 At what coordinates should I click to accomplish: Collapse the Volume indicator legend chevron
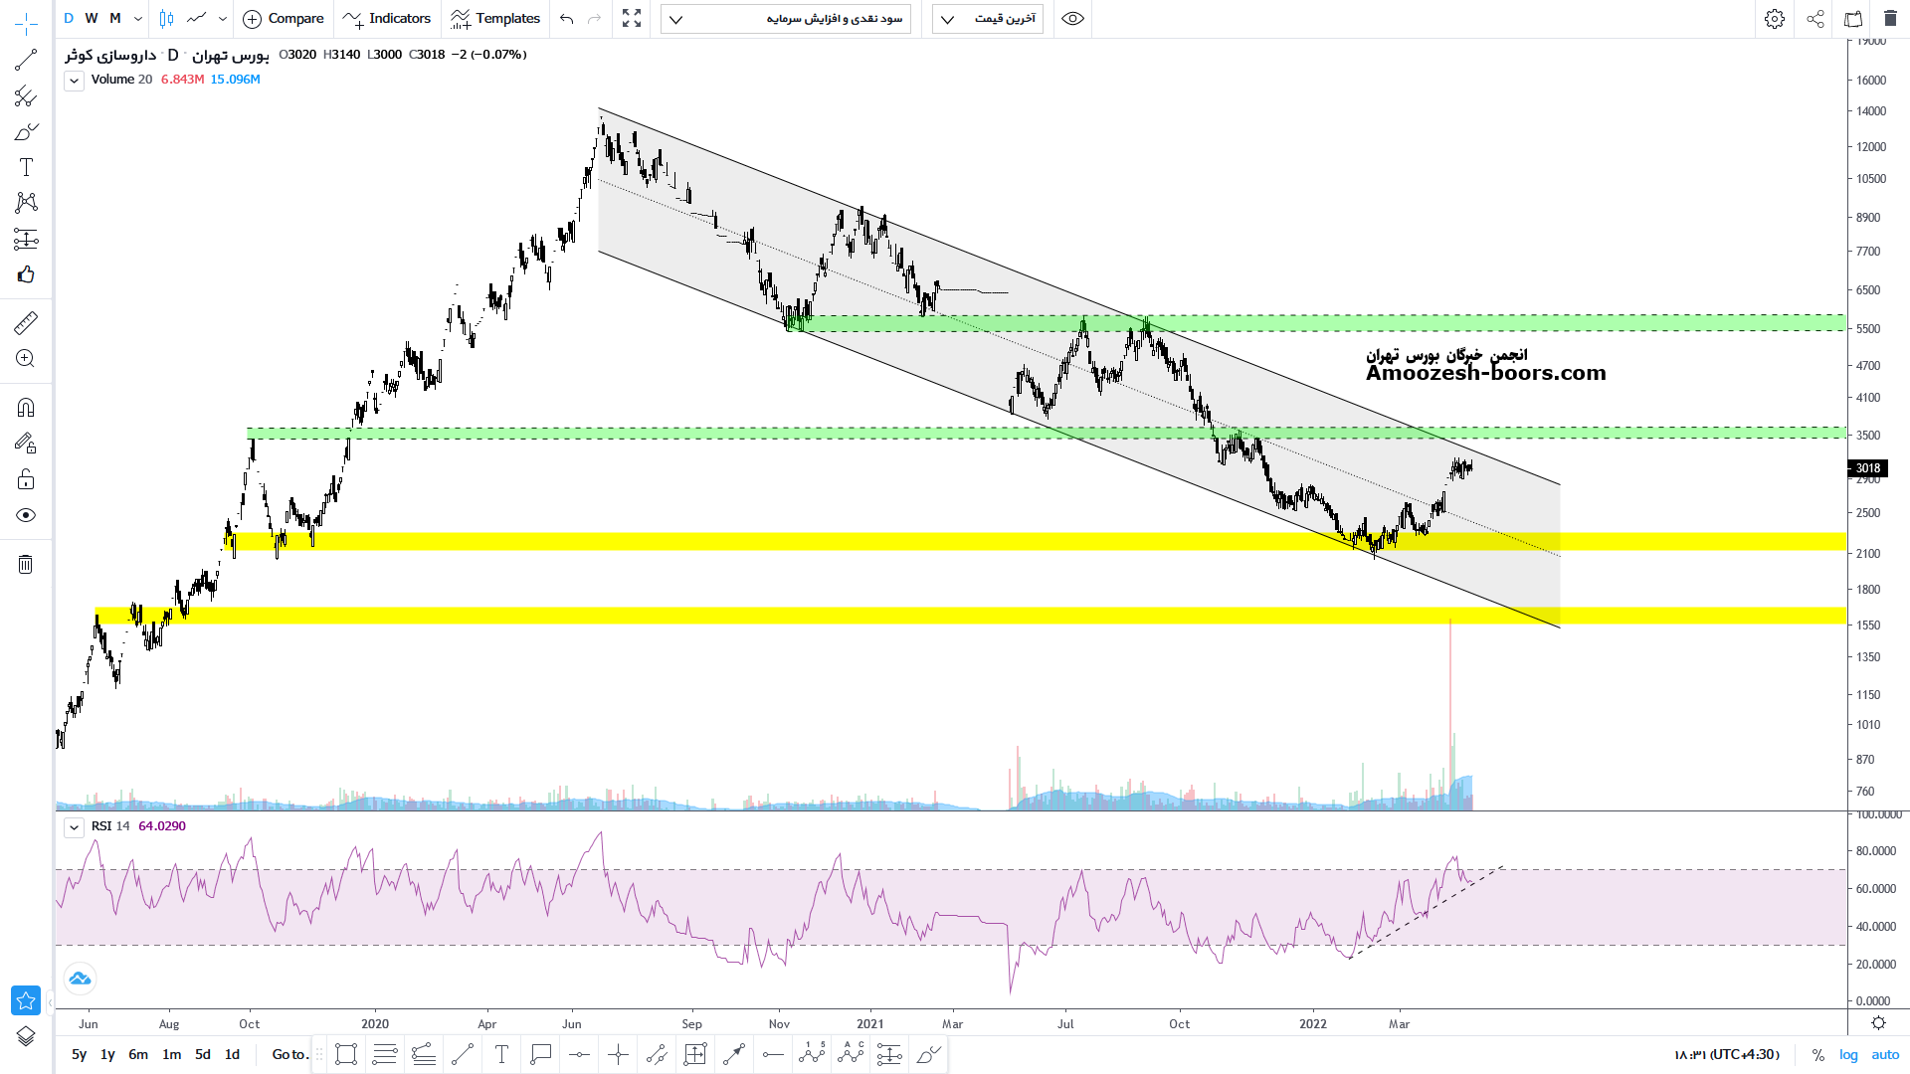(74, 81)
